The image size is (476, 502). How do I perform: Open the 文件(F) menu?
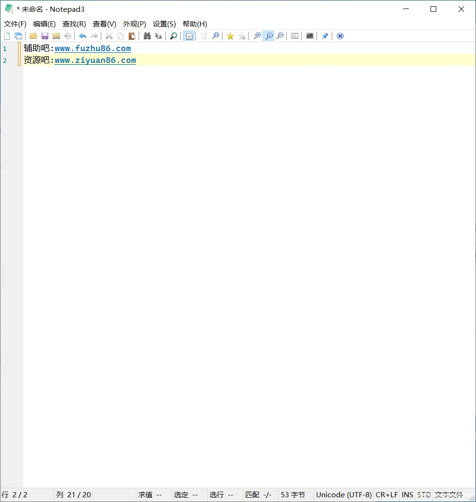click(x=15, y=24)
